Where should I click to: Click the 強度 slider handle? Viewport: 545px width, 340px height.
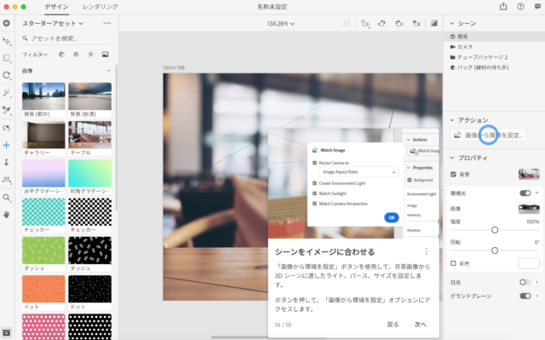(495, 230)
